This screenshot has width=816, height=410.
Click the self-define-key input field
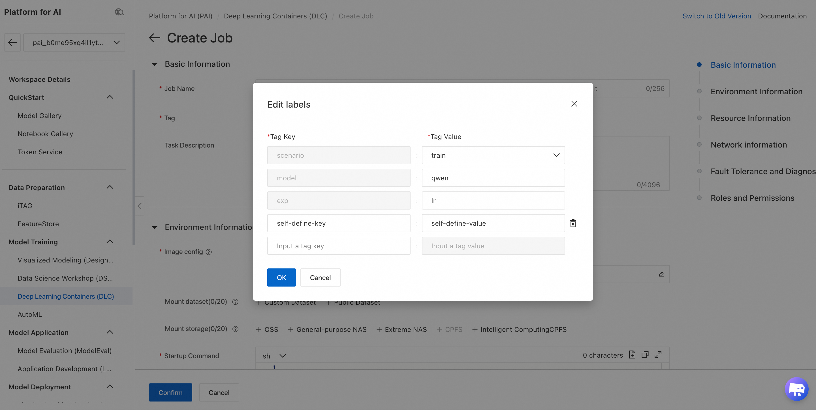click(x=339, y=223)
